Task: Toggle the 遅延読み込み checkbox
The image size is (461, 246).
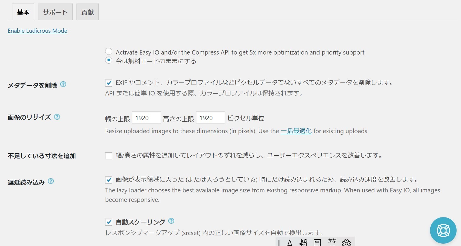Action: click(x=109, y=180)
